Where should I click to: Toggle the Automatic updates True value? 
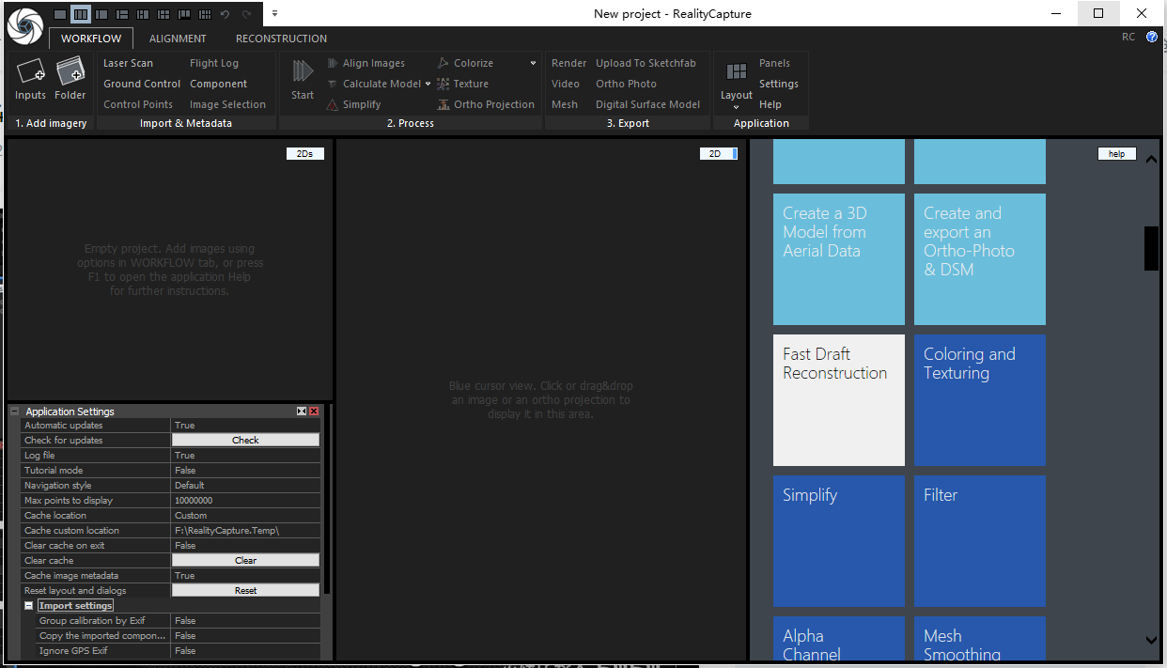(246, 426)
